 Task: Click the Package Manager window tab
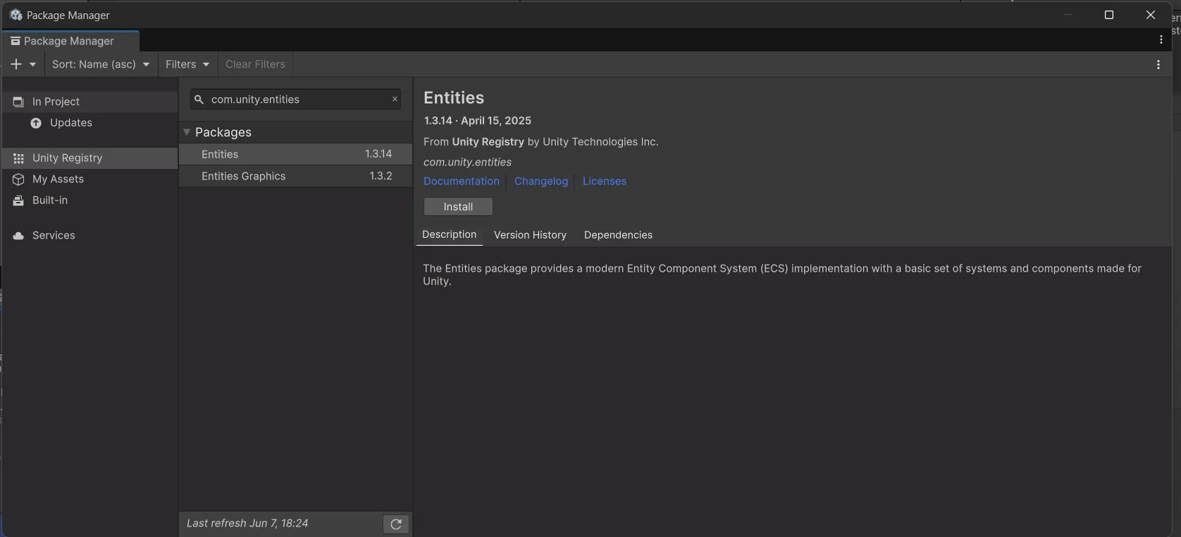(70, 41)
